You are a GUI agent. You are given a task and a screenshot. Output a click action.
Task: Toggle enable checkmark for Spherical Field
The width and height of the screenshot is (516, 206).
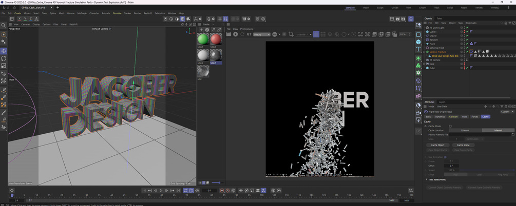467,48
